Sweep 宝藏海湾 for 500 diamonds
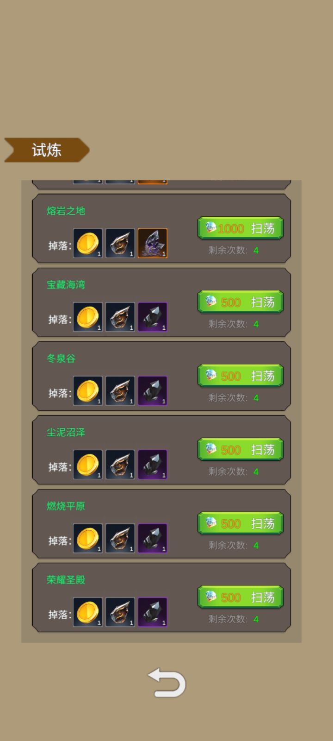 [240, 302]
